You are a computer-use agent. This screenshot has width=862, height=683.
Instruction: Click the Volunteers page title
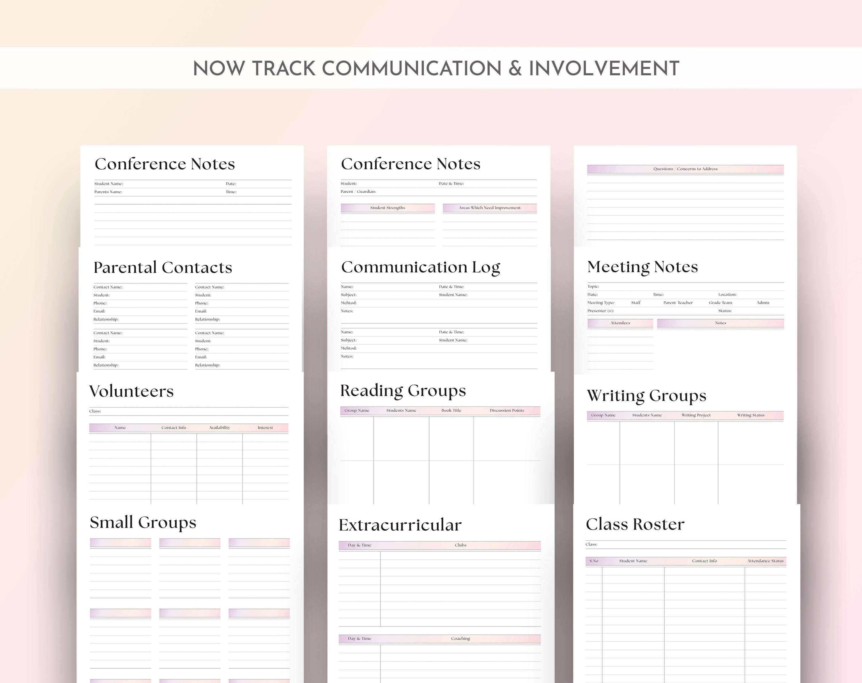tap(131, 391)
